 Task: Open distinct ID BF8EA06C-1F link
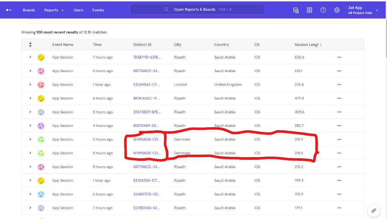pyautogui.click(x=147, y=99)
